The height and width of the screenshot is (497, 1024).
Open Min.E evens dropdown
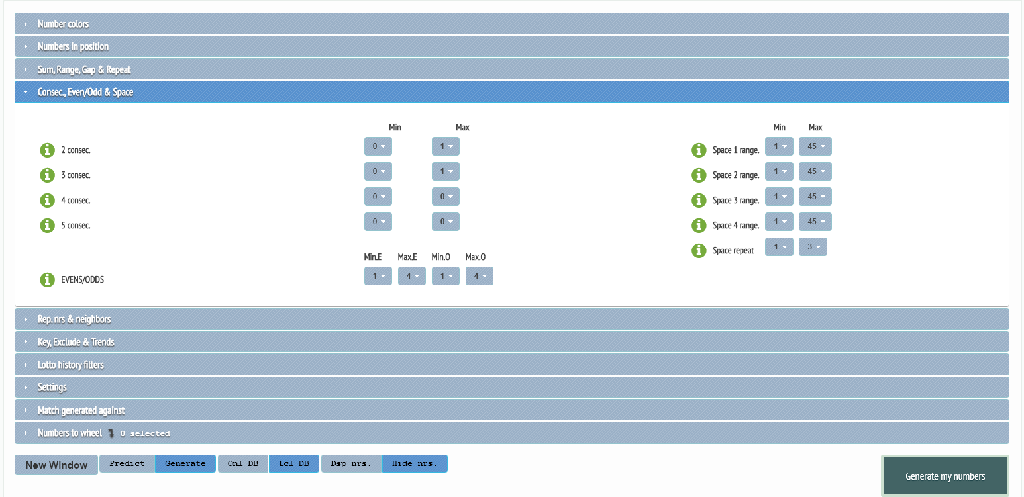point(378,276)
